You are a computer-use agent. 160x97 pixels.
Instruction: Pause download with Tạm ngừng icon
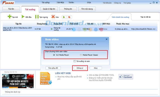[x=37, y=17]
